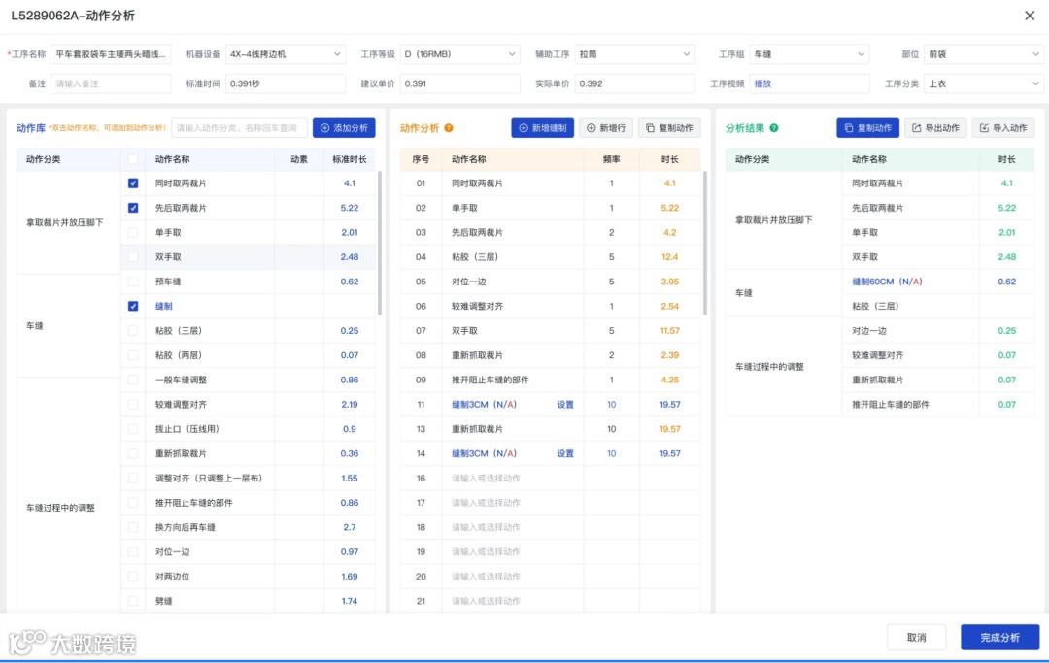Click 缝制3CM (N/A) link in row 11
The image size is (1049, 663).
(484, 405)
